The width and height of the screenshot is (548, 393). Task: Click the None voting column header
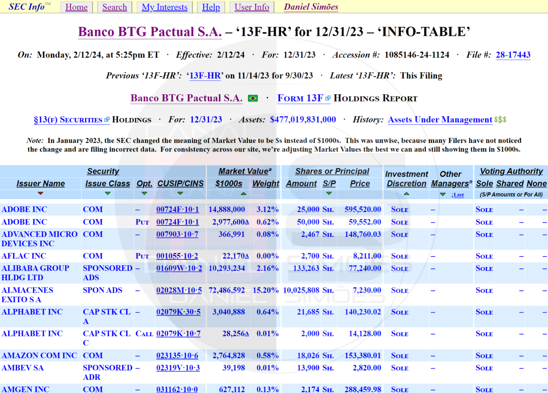click(x=537, y=184)
